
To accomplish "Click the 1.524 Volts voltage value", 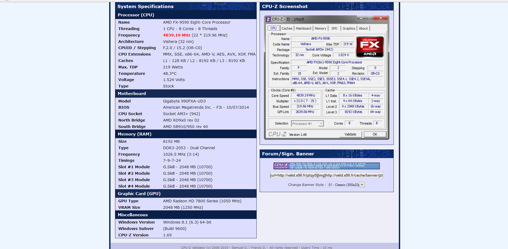I will (174, 80).
